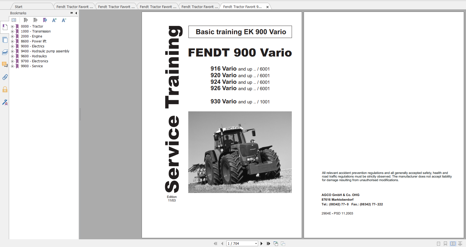Open the Pages thumbnails panel icon
Screen dimensions: 466x247
click(x=5, y=40)
